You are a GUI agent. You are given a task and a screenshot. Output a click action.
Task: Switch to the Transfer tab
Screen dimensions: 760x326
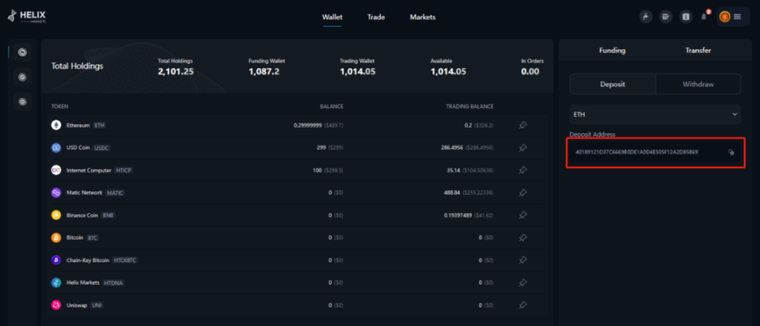pyautogui.click(x=698, y=50)
